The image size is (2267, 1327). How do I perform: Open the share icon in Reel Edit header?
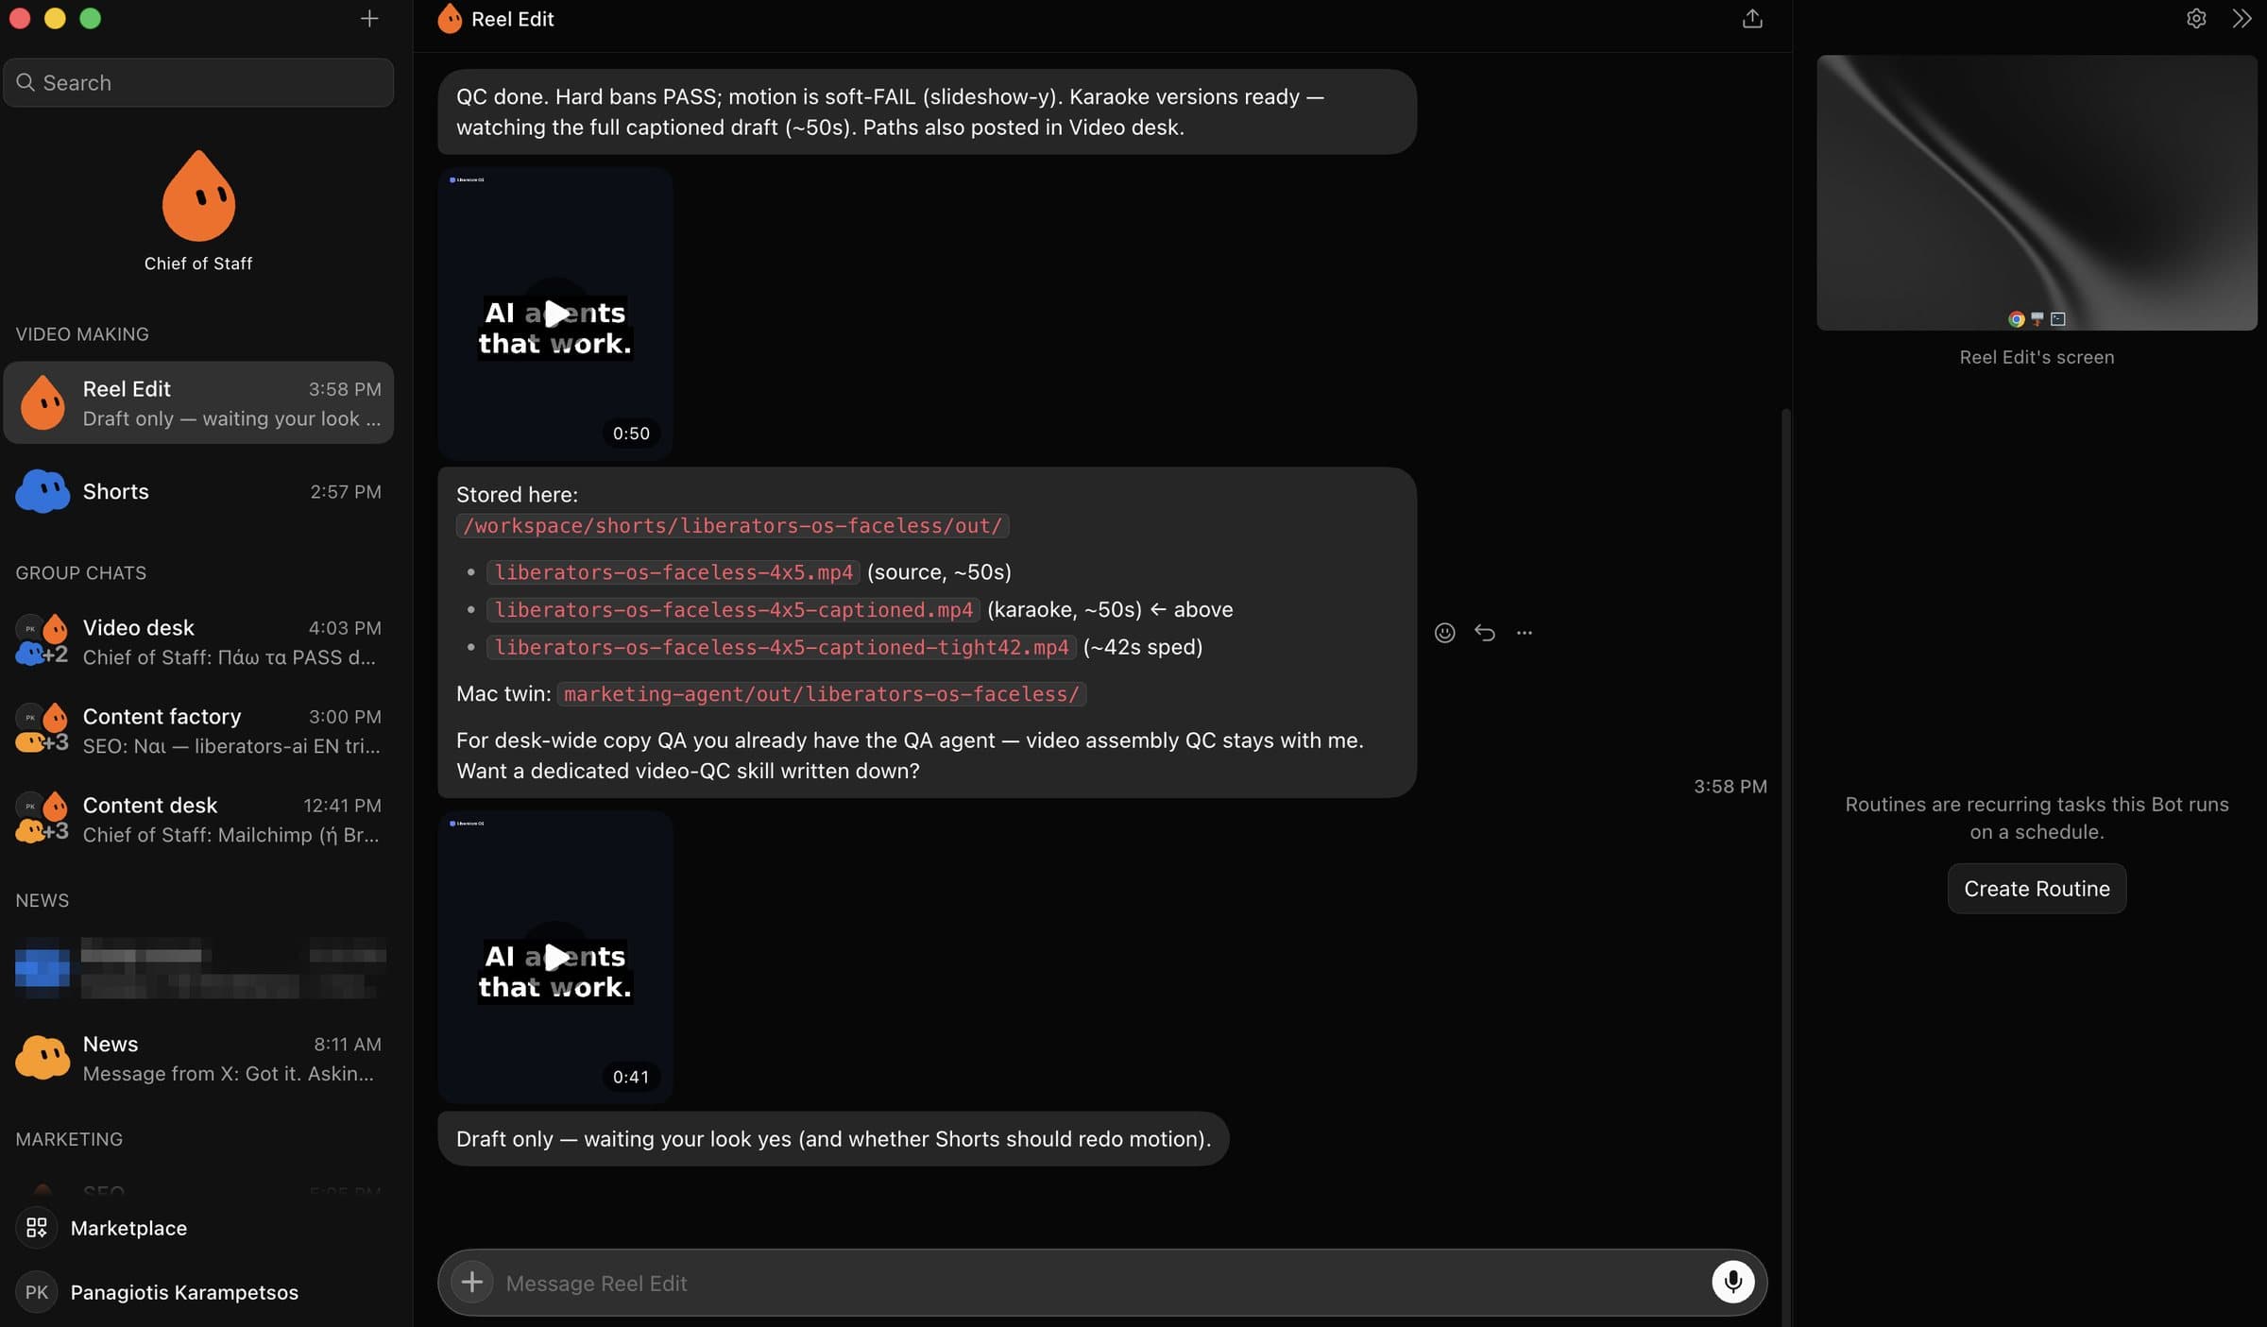pos(1752,19)
